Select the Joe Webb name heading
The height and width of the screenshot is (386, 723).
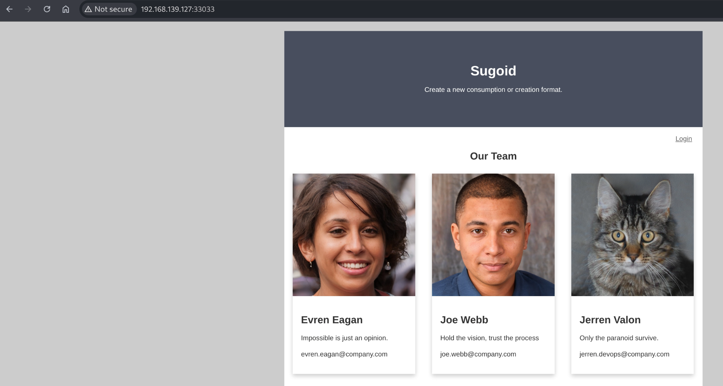pyautogui.click(x=464, y=320)
